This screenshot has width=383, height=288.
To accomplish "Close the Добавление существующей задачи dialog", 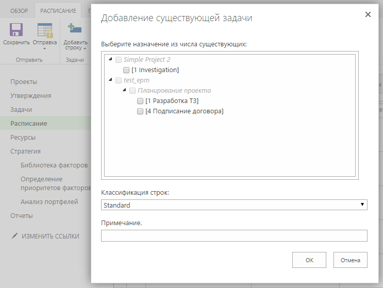I will [368, 14].
